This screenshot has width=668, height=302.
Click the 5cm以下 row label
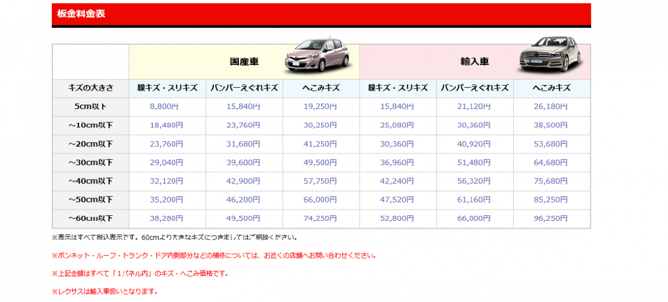(91, 106)
